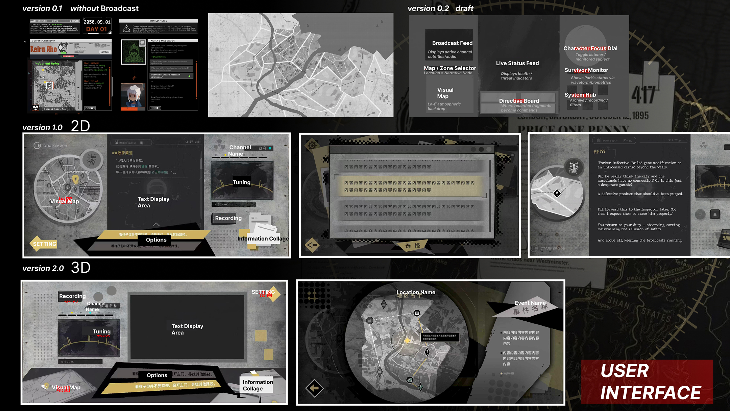Click the black back-arrow diamond on 3D map
This screenshot has height=411, width=730.
tap(314, 388)
